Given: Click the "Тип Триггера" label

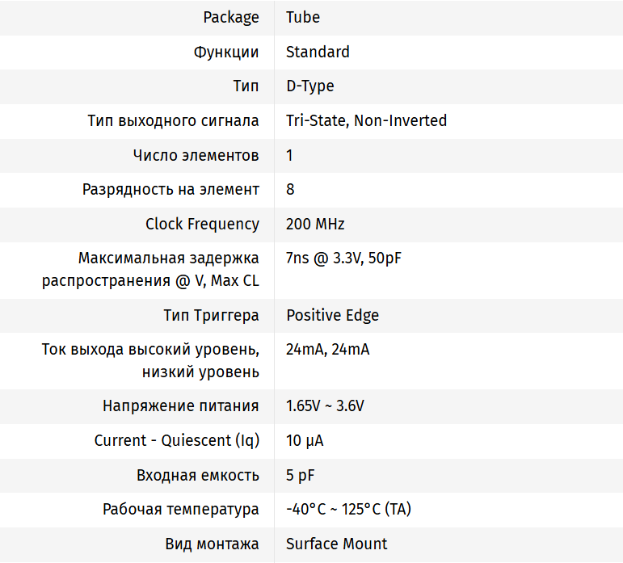Looking at the screenshot, I should pos(211,316).
